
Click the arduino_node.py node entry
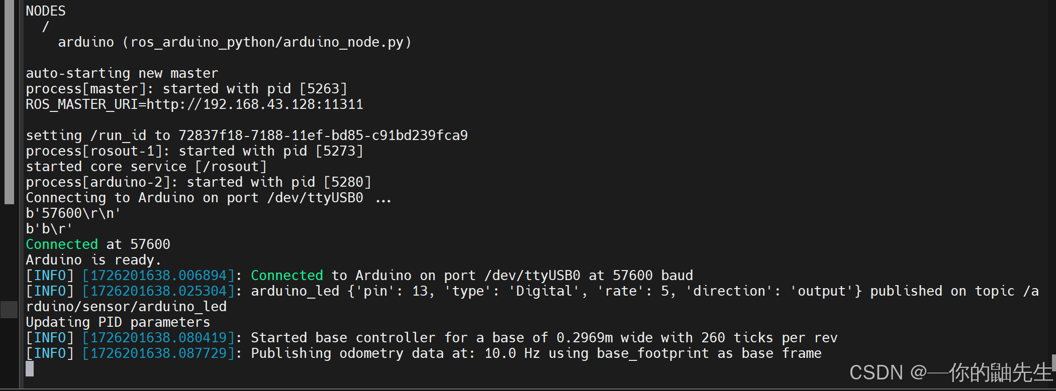coord(234,42)
